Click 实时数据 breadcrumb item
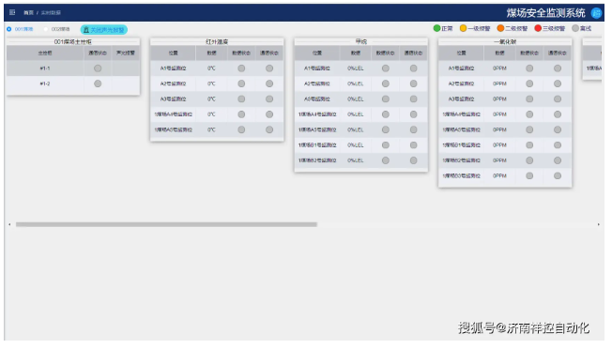The width and height of the screenshot is (612, 349). point(51,13)
